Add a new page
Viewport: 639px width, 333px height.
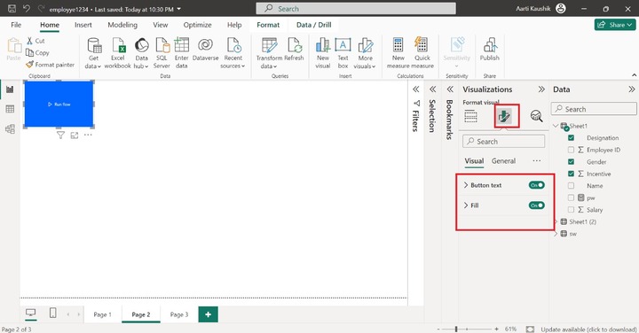pyautogui.click(x=209, y=314)
